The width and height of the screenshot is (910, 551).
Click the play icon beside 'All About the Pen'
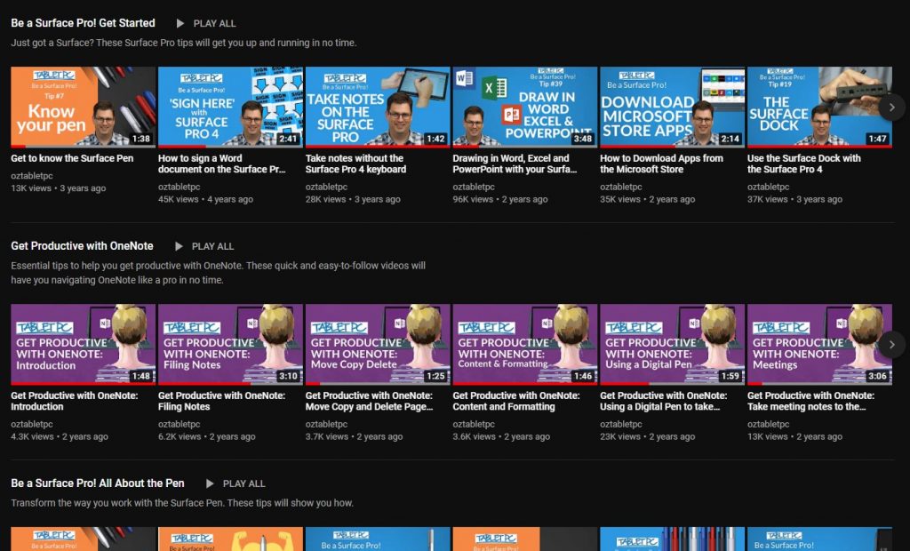click(210, 483)
